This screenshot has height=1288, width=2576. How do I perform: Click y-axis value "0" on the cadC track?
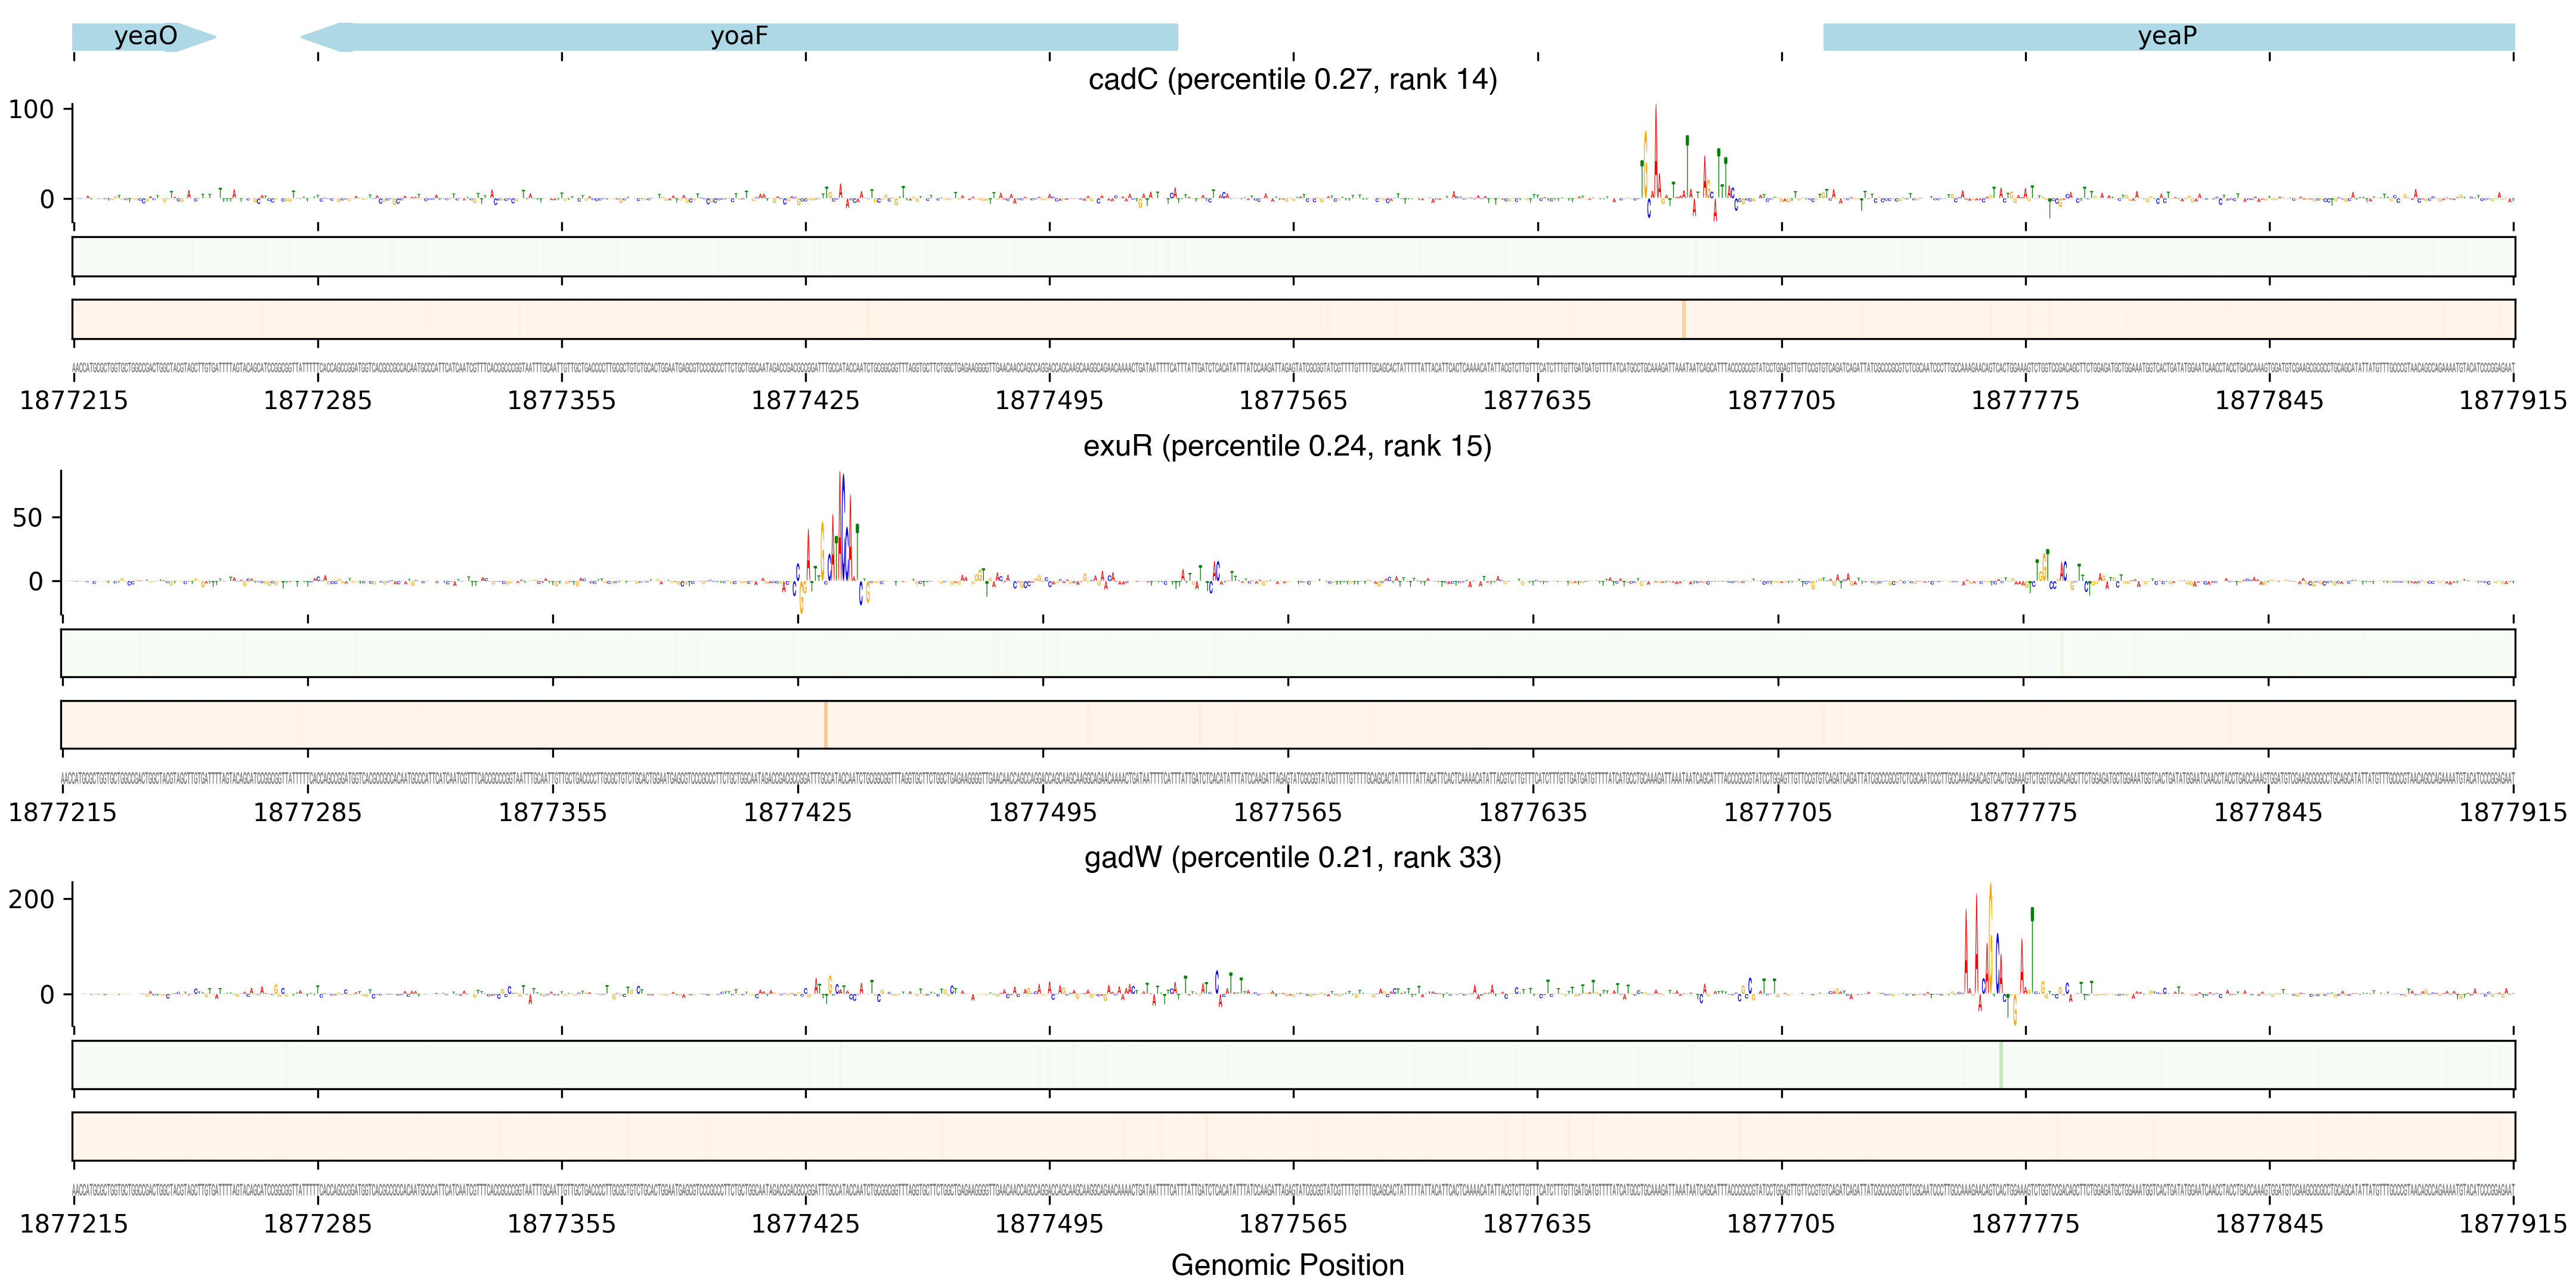pyautogui.click(x=47, y=199)
